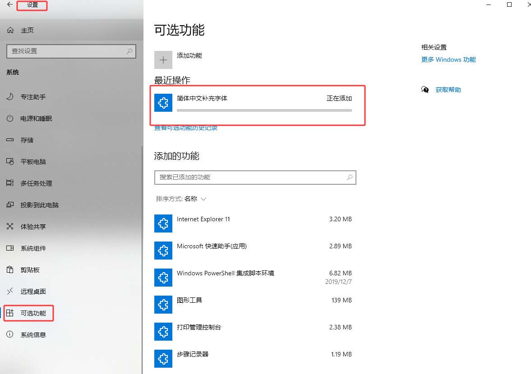Image resolution: width=531 pixels, height=374 pixels.
Task: Click the 获取帮助 link
Action: 448,89
